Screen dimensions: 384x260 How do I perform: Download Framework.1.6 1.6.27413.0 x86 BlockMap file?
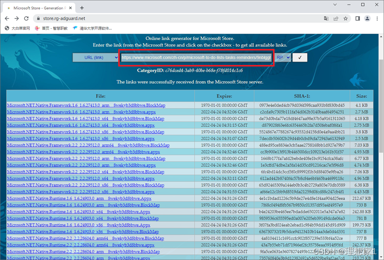(86, 132)
